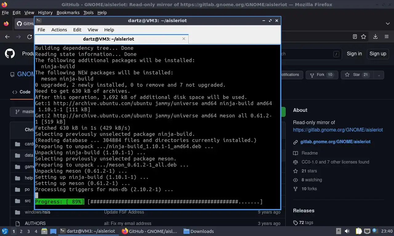394x236 pixels.
Task: Switch to workspace 3
Action: [x=28, y=231]
